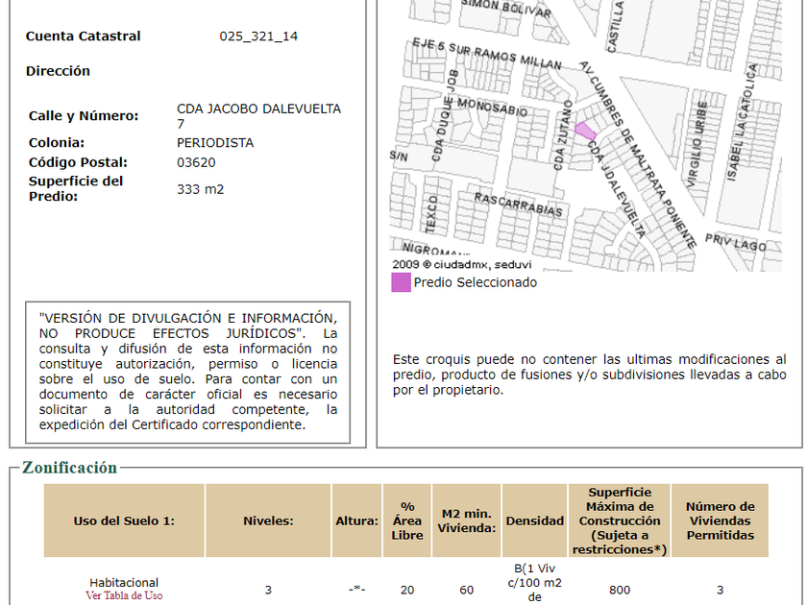Click the Niveles column header
807x605 pixels.
pos(268,520)
